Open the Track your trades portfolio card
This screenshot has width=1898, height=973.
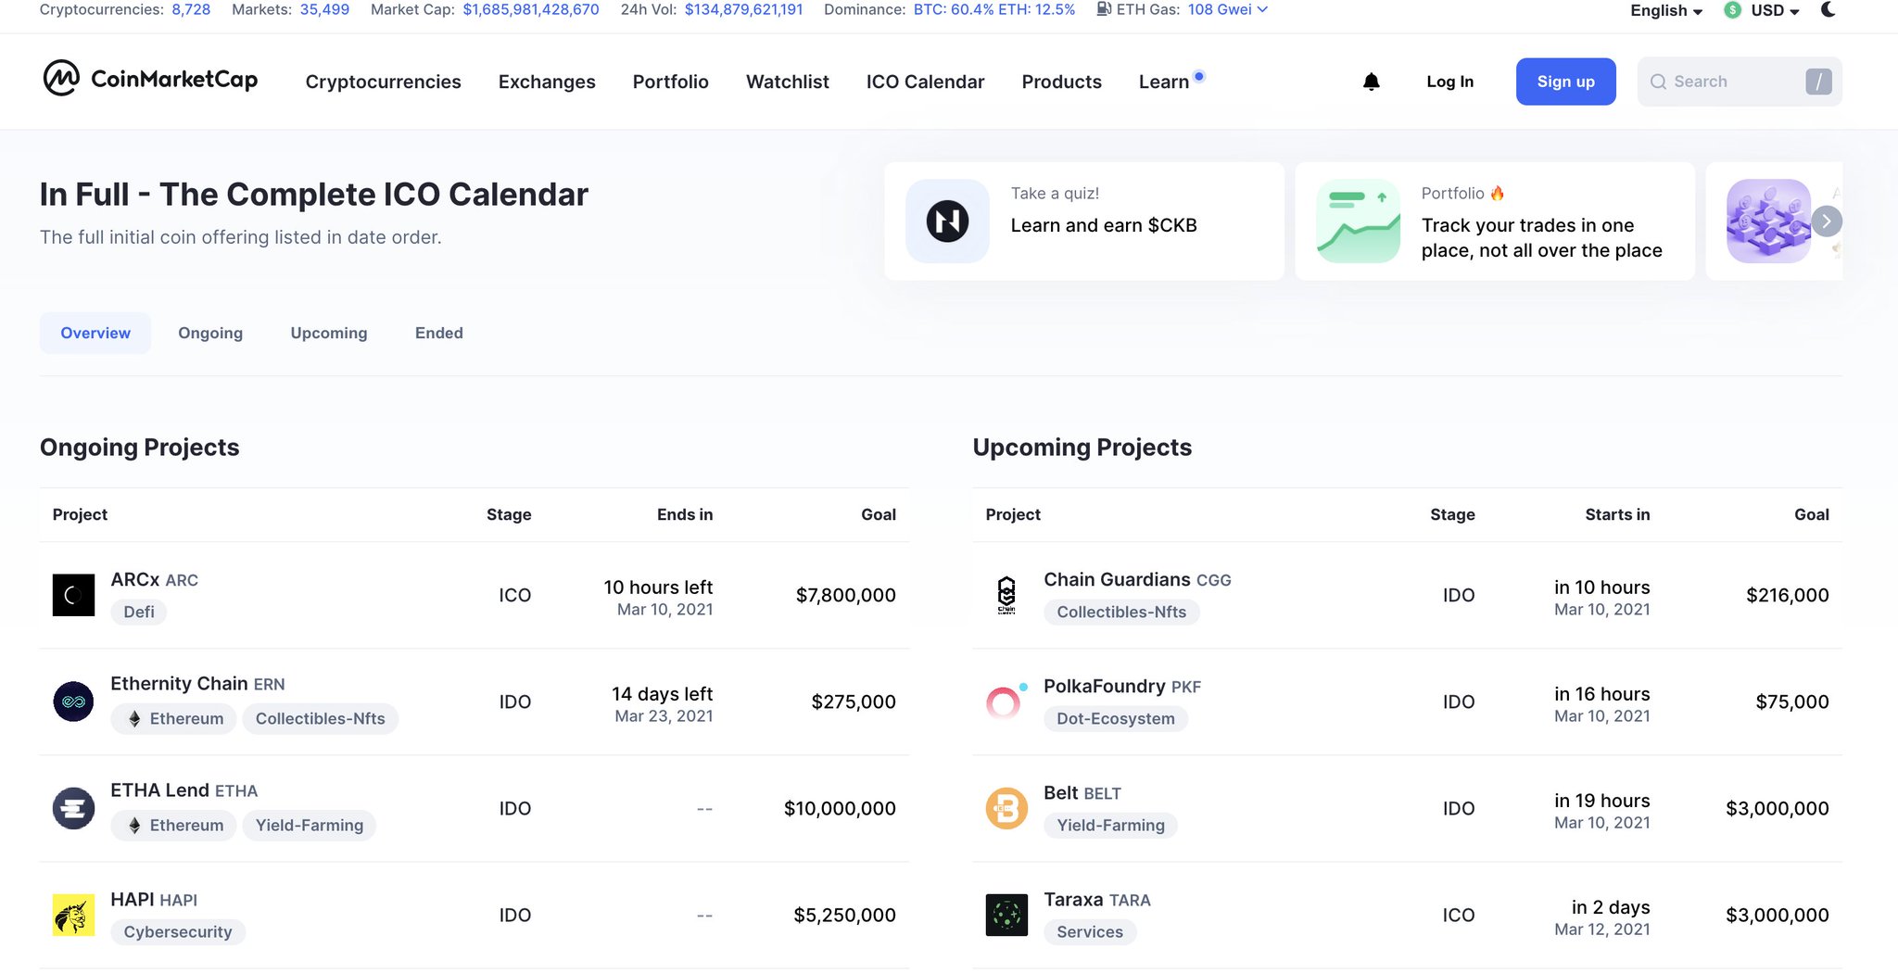[x=1495, y=221]
